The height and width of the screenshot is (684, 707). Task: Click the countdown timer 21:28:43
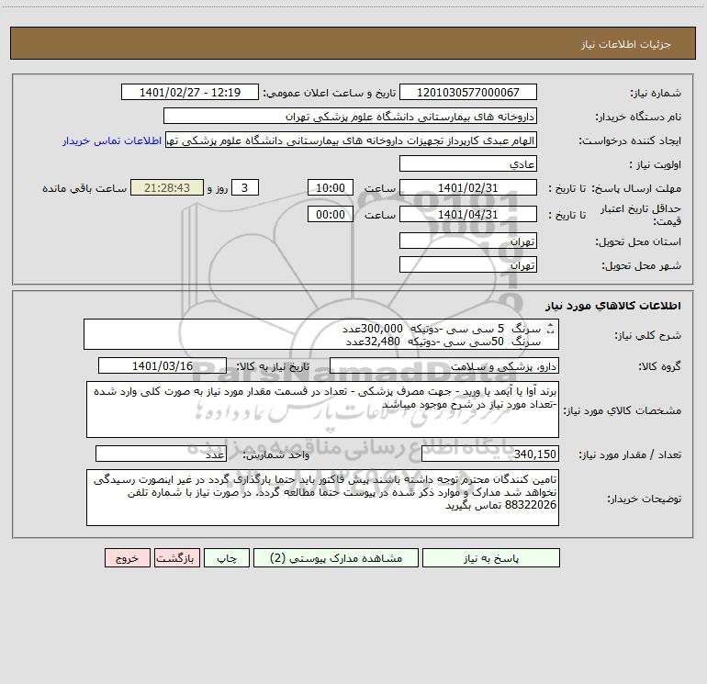[167, 187]
